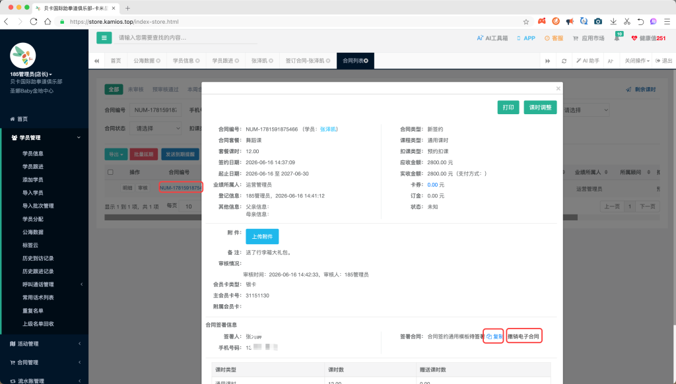Click contract number NUM-17815918754 in table

tap(180, 188)
